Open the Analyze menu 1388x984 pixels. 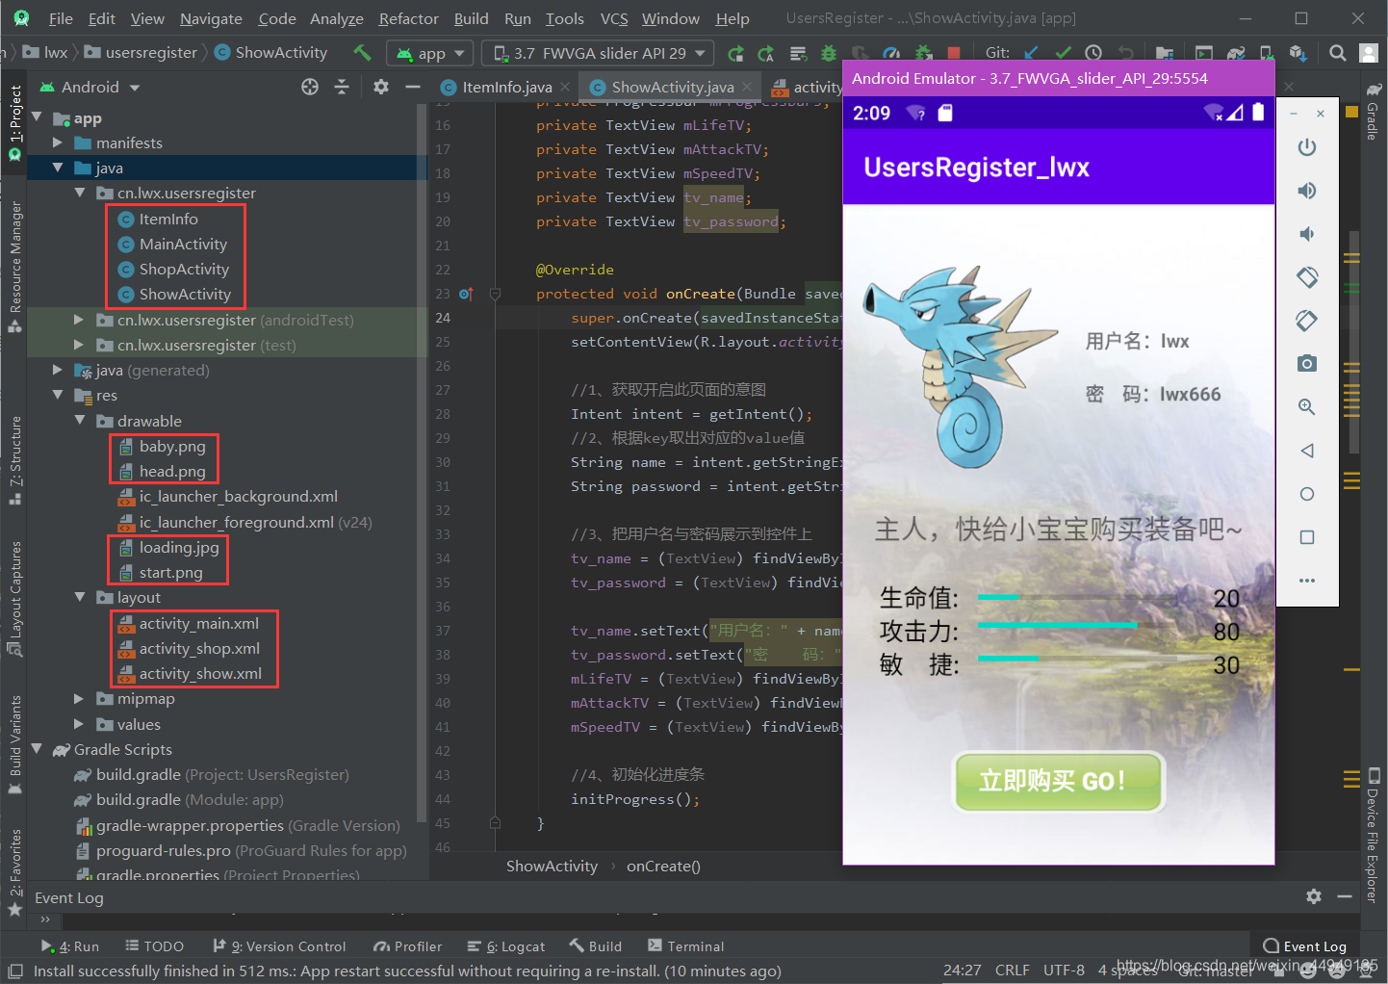pyautogui.click(x=337, y=18)
